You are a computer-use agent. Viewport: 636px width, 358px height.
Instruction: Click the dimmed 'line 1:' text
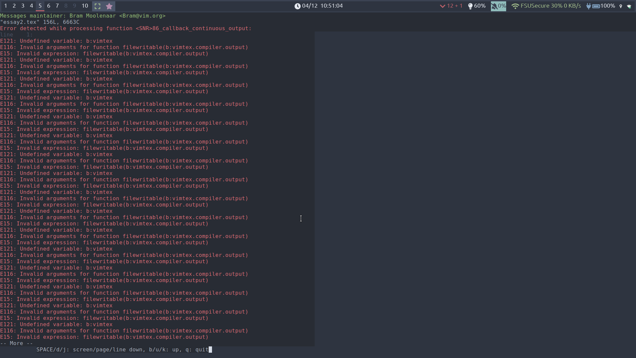pos(17,35)
